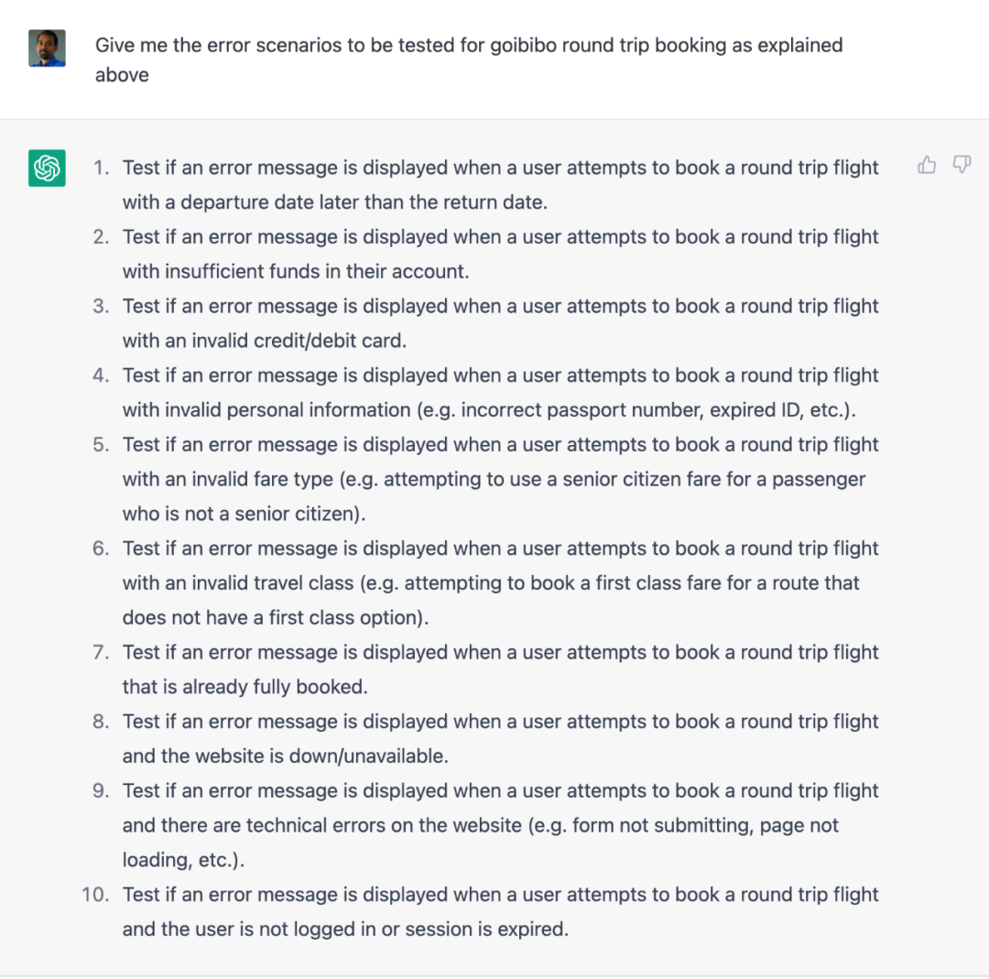Select the user prompt about goibibo error scenarios

point(469,60)
